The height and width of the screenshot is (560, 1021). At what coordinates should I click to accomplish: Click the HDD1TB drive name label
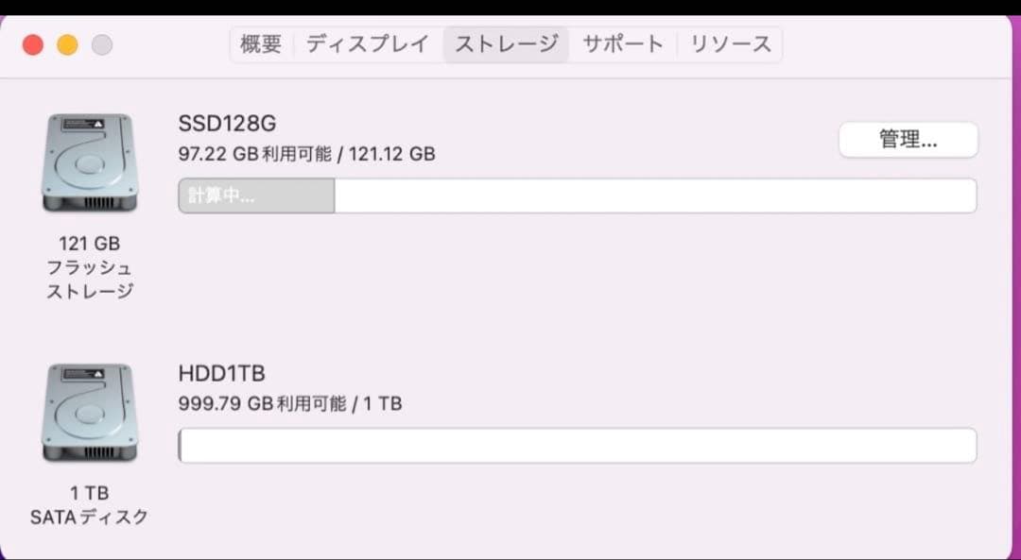coord(223,372)
